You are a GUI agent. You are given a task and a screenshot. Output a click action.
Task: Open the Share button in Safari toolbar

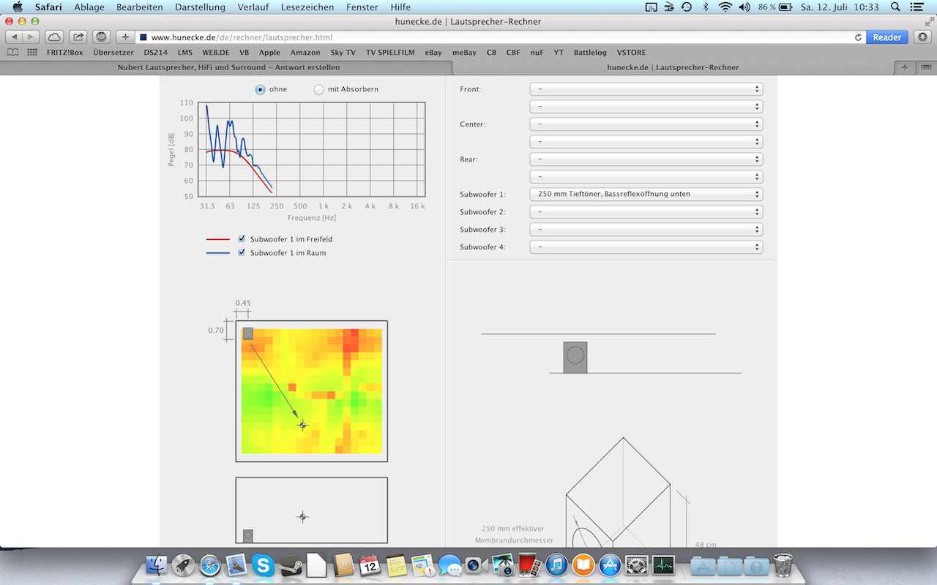[78, 37]
